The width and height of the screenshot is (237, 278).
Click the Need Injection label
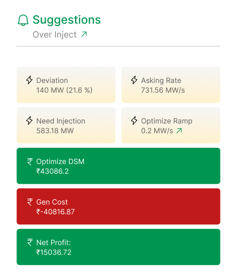(61, 121)
